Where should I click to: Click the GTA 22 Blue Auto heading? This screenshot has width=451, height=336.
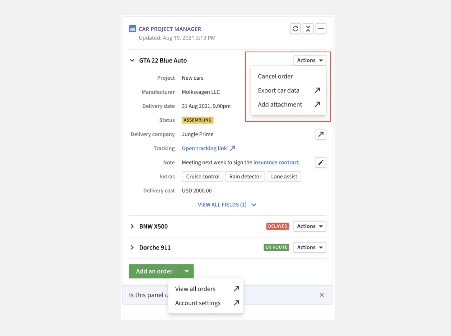(163, 60)
